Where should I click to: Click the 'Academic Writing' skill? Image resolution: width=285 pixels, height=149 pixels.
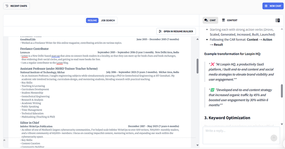click(31, 103)
